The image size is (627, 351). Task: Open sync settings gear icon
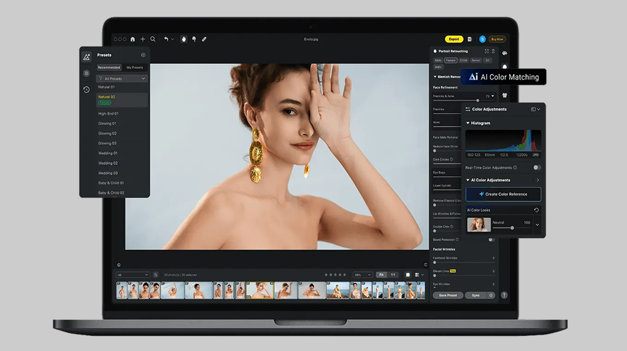click(x=491, y=295)
